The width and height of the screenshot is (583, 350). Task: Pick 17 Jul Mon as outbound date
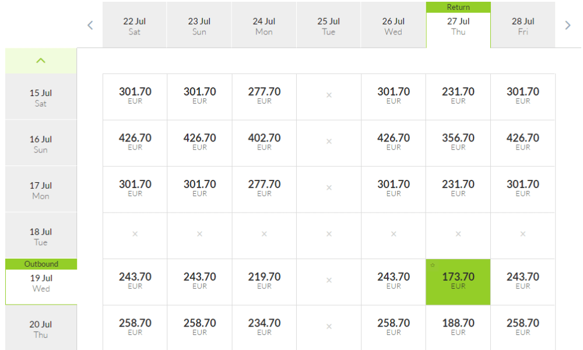(x=41, y=190)
